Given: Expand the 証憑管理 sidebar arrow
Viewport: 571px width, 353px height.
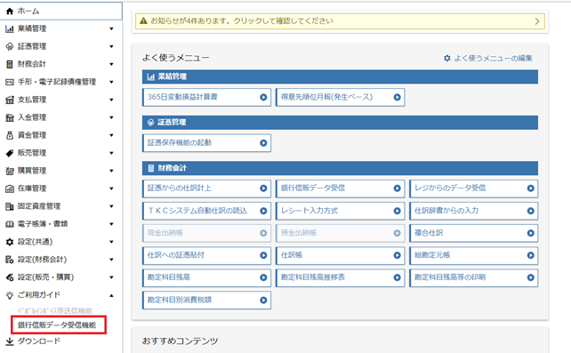Looking at the screenshot, I should point(111,46).
